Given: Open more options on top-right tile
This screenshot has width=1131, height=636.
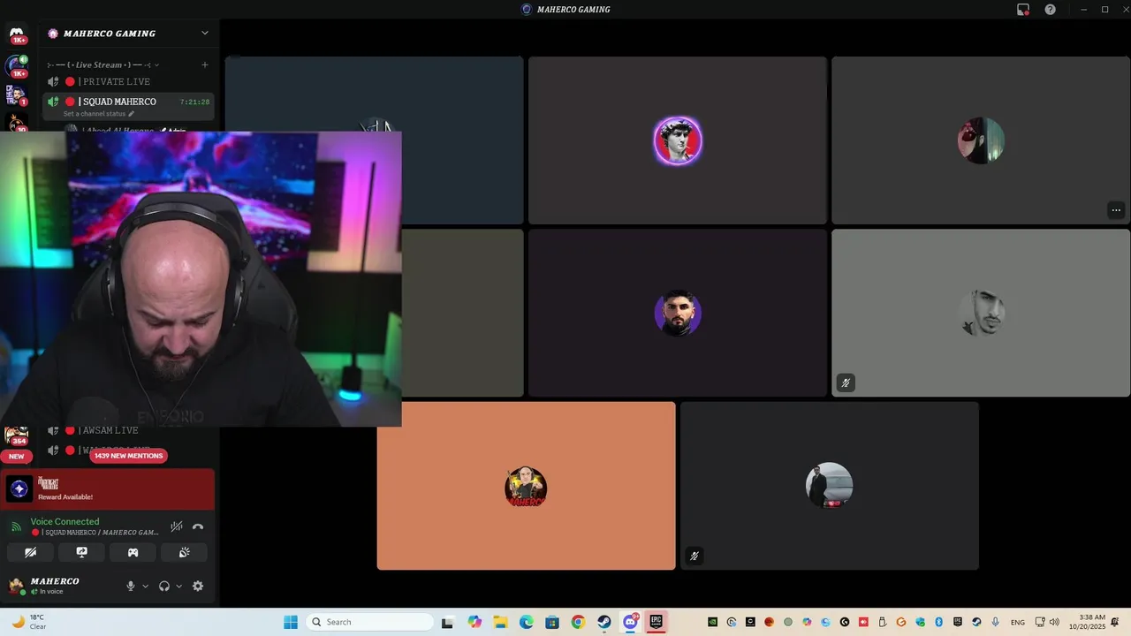Looking at the screenshot, I should point(1116,210).
